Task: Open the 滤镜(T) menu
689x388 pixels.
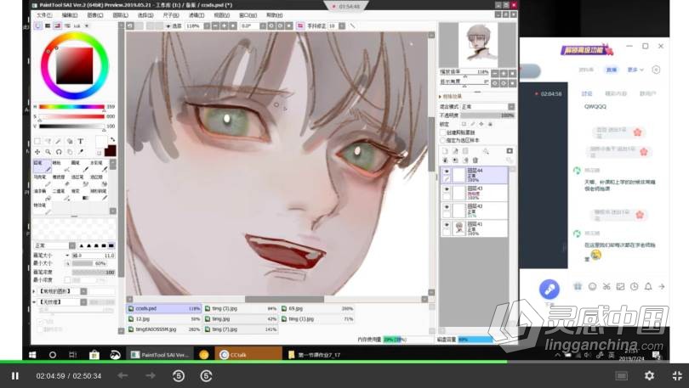Action: [196, 15]
